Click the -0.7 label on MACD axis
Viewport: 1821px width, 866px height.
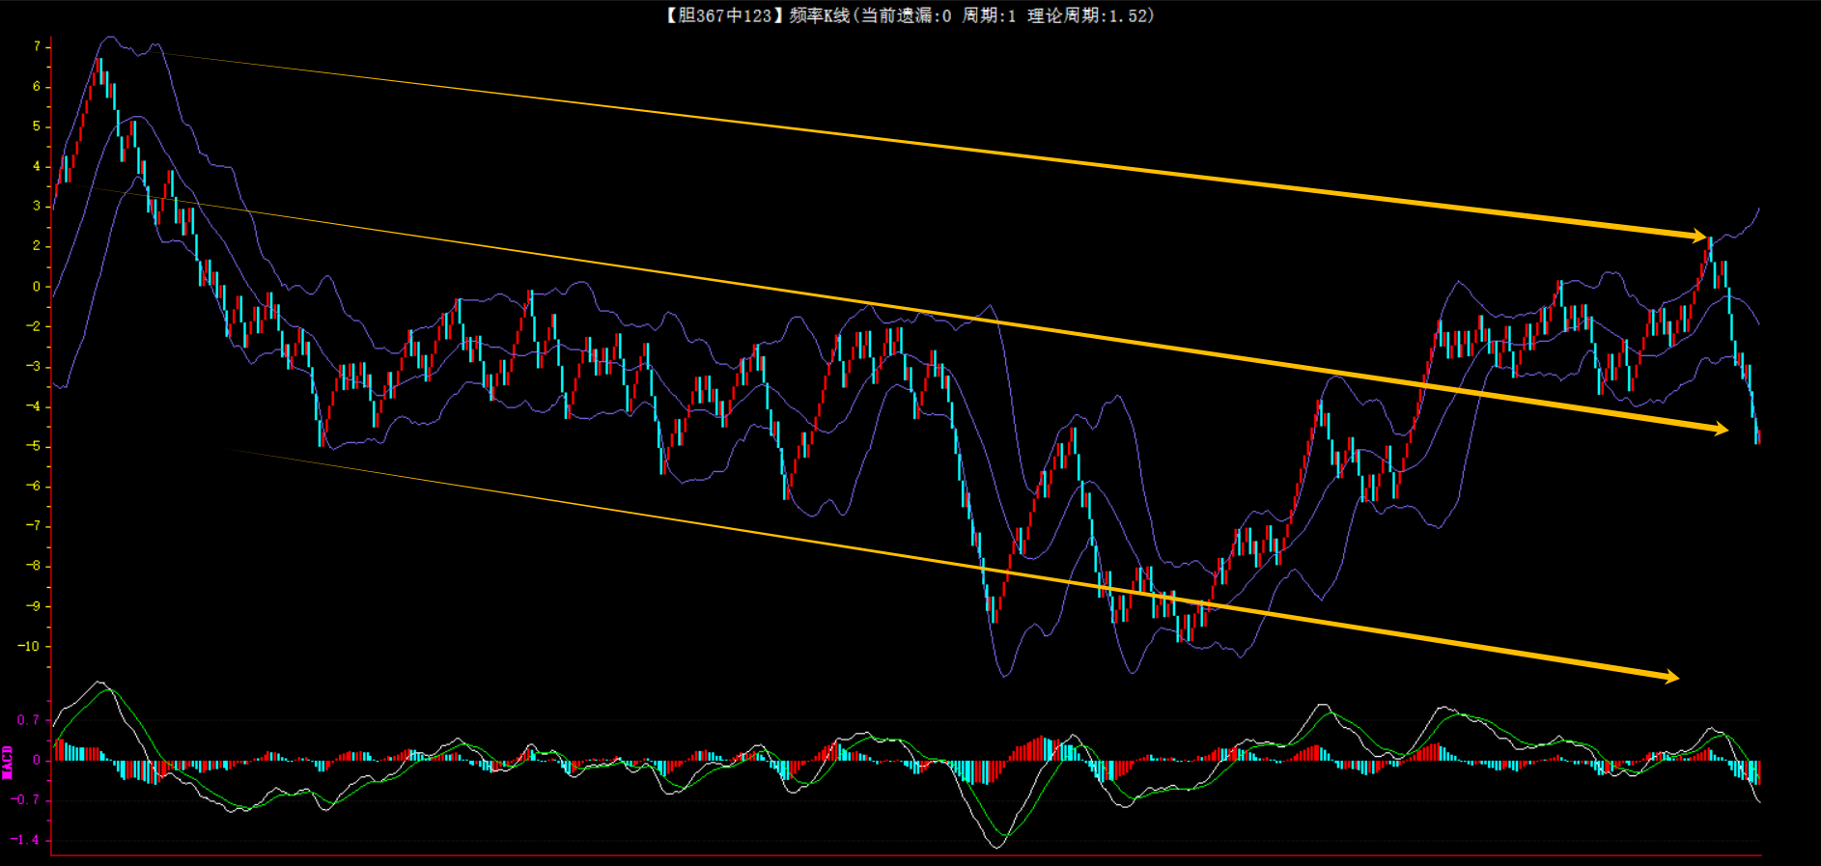point(26,800)
